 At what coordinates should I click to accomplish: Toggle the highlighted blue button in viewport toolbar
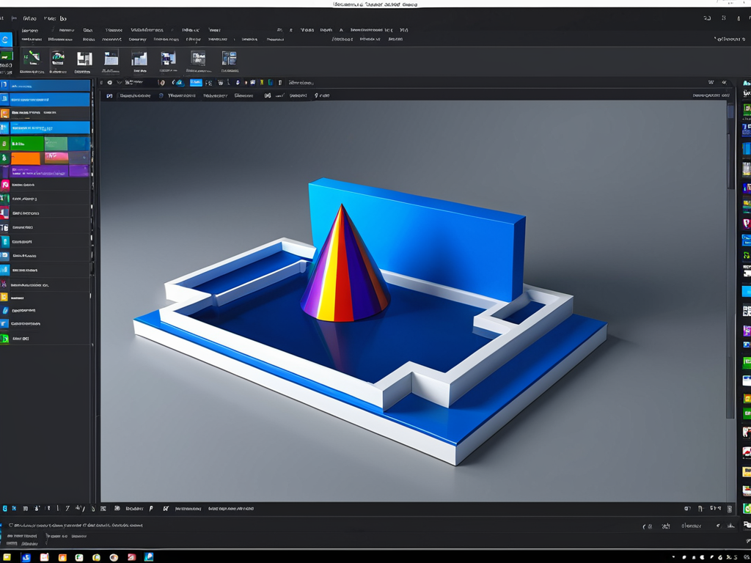pyautogui.click(x=196, y=83)
